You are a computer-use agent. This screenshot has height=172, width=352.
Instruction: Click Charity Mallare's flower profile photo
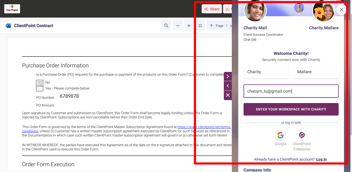coord(324,11)
